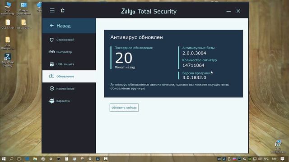Open the Карантин section
The width and height of the screenshot is (289, 162).
click(x=69, y=101)
